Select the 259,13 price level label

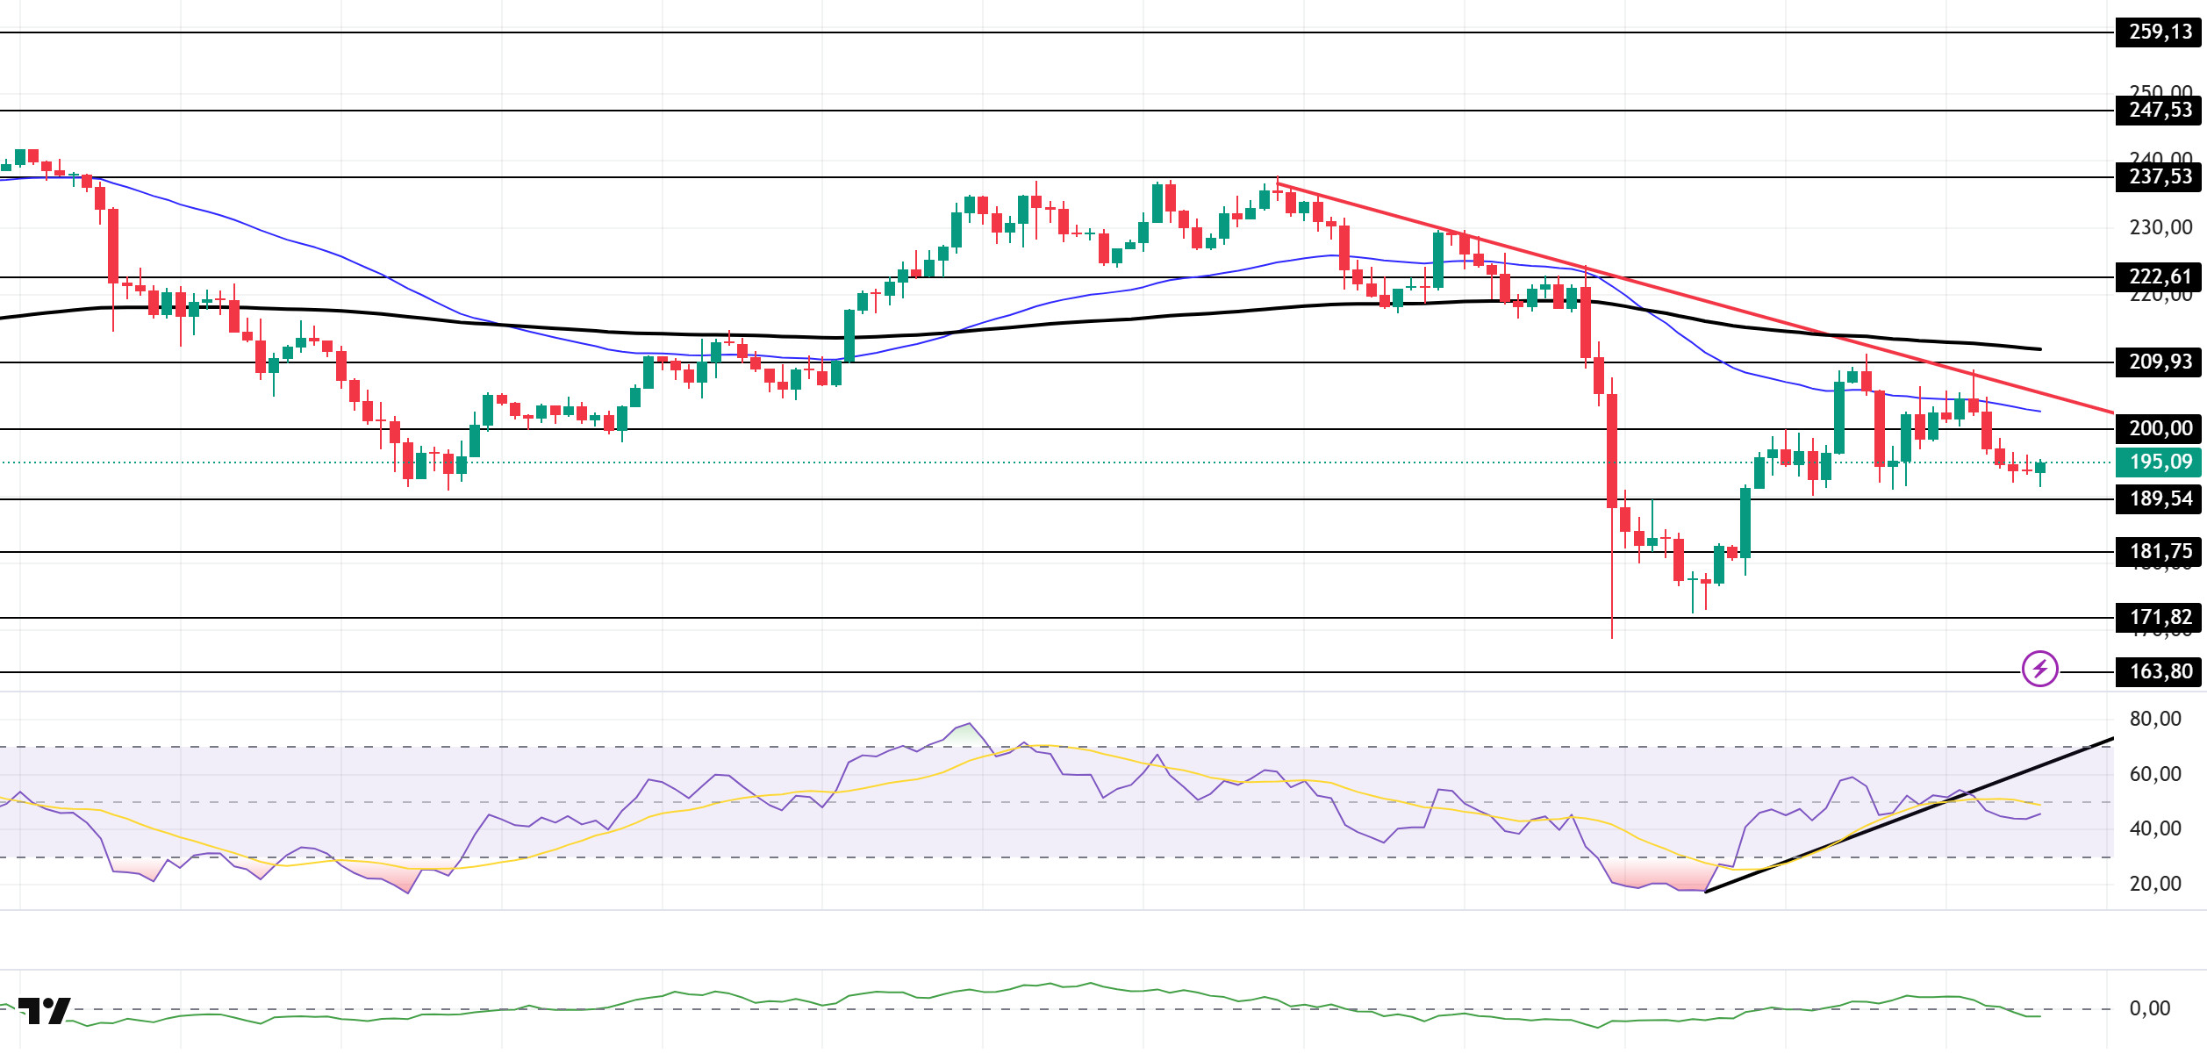coord(2160,32)
